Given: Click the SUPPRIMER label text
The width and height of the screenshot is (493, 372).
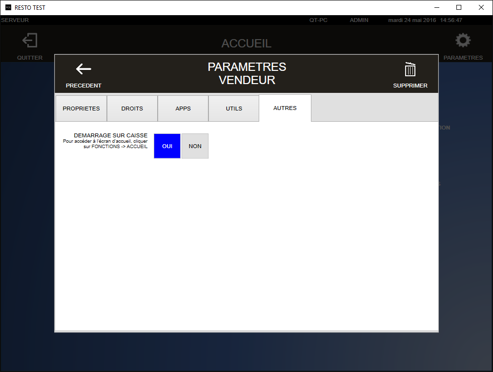Looking at the screenshot, I should [x=410, y=86].
